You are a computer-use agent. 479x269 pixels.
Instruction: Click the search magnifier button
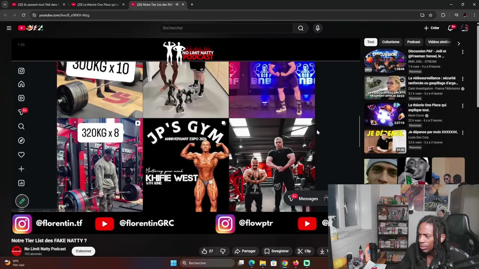[300, 28]
